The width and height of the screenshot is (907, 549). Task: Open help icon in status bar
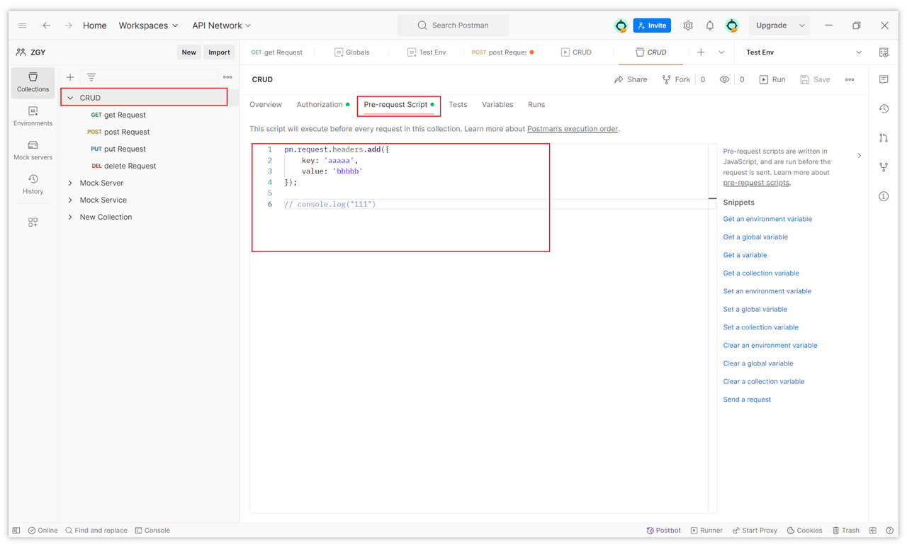(890, 531)
